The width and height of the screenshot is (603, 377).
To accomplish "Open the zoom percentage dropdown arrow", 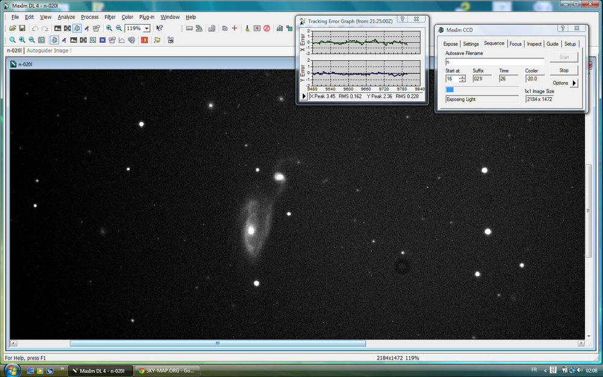I will [x=147, y=28].
